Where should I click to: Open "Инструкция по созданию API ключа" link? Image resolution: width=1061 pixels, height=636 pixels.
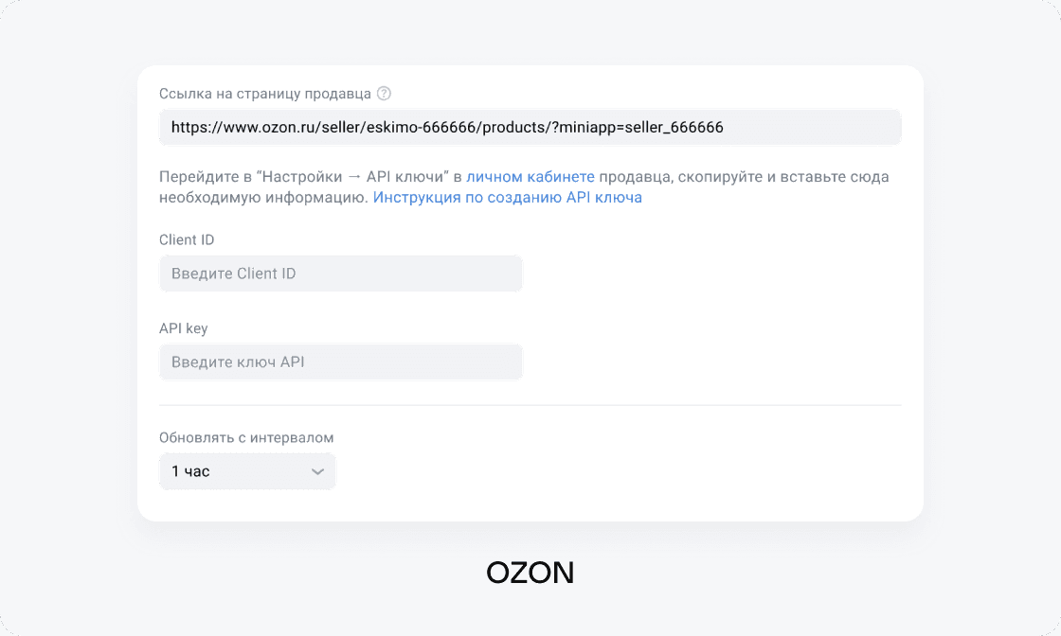(x=507, y=198)
